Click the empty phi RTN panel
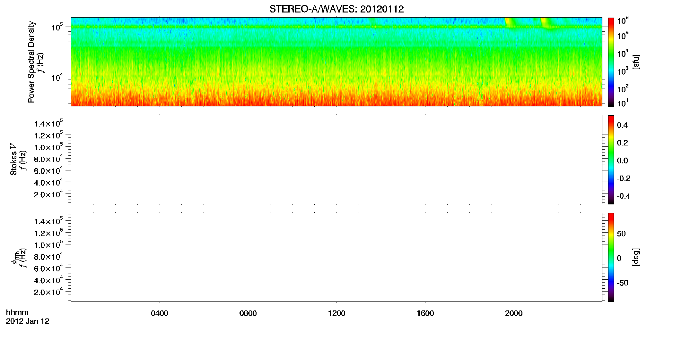This screenshot has height=346, width=673. coord(336,257)
